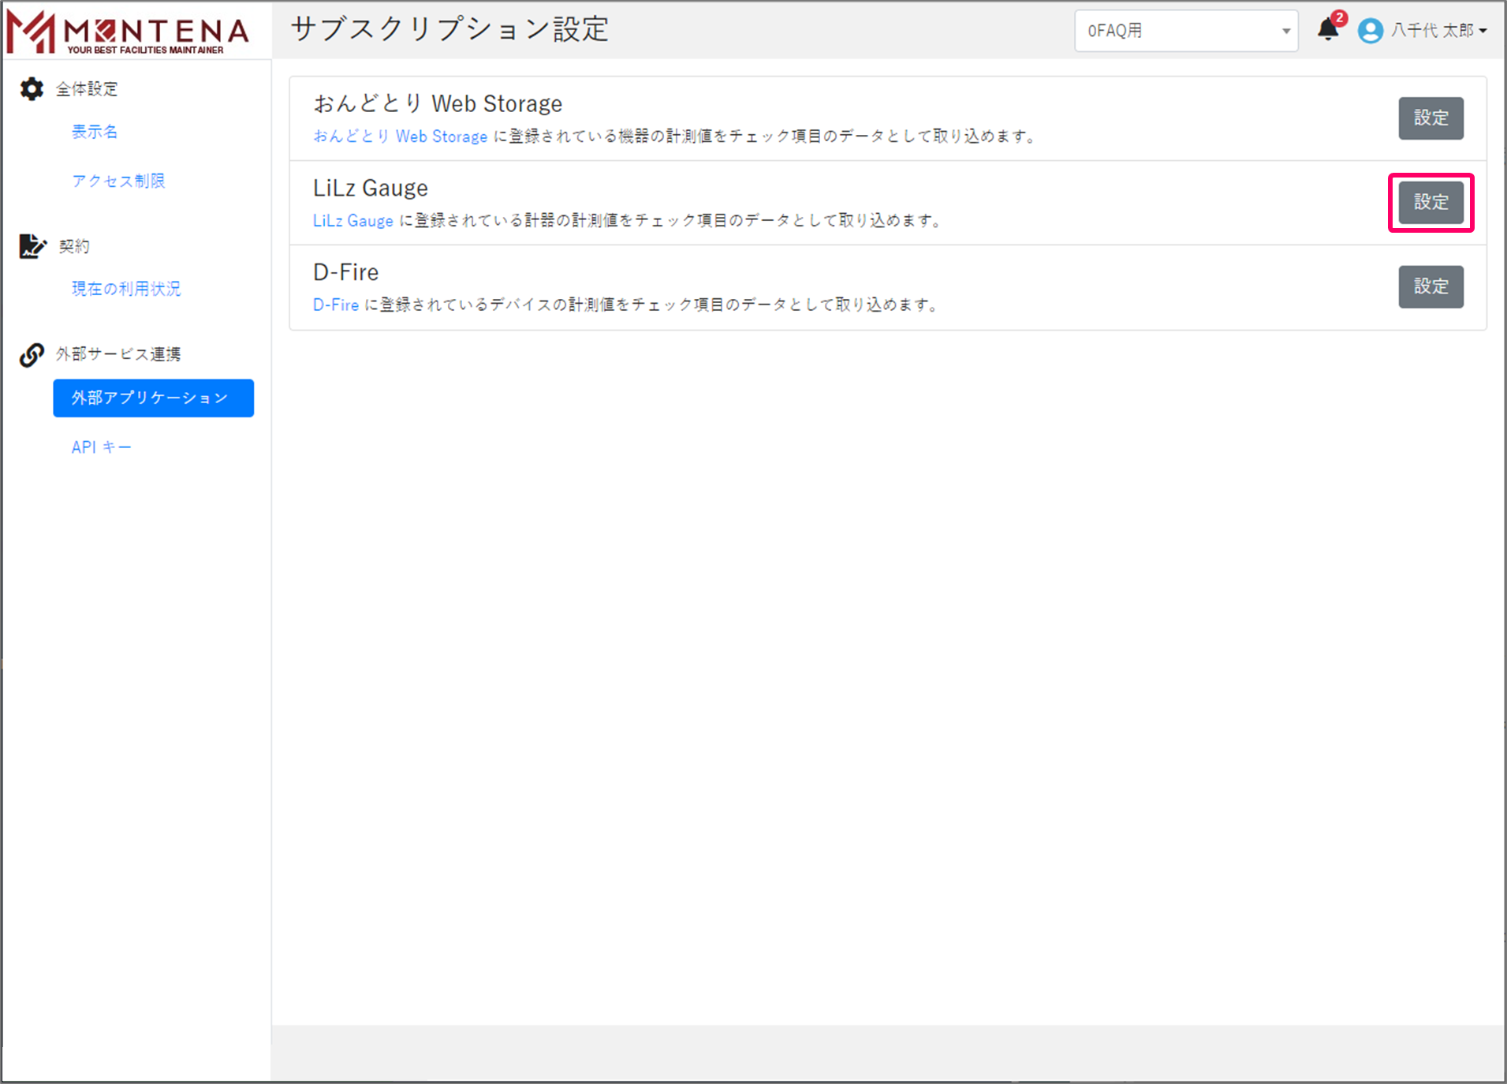Click the user avatar icon
Viewport: 1507px width, 1084px height.
(1370, 31)
